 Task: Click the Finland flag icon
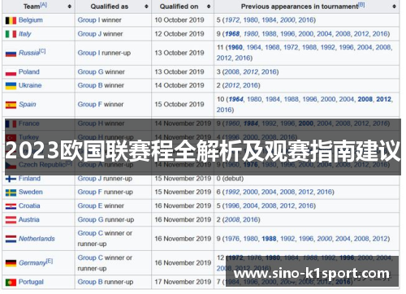(x=11, y=179)
